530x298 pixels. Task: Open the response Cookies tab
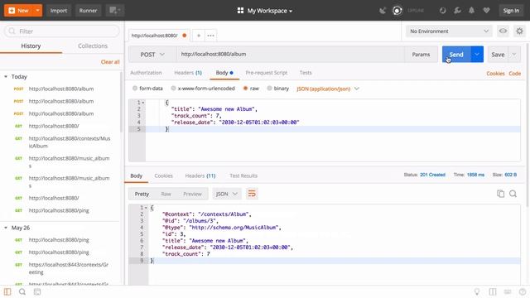164,175
